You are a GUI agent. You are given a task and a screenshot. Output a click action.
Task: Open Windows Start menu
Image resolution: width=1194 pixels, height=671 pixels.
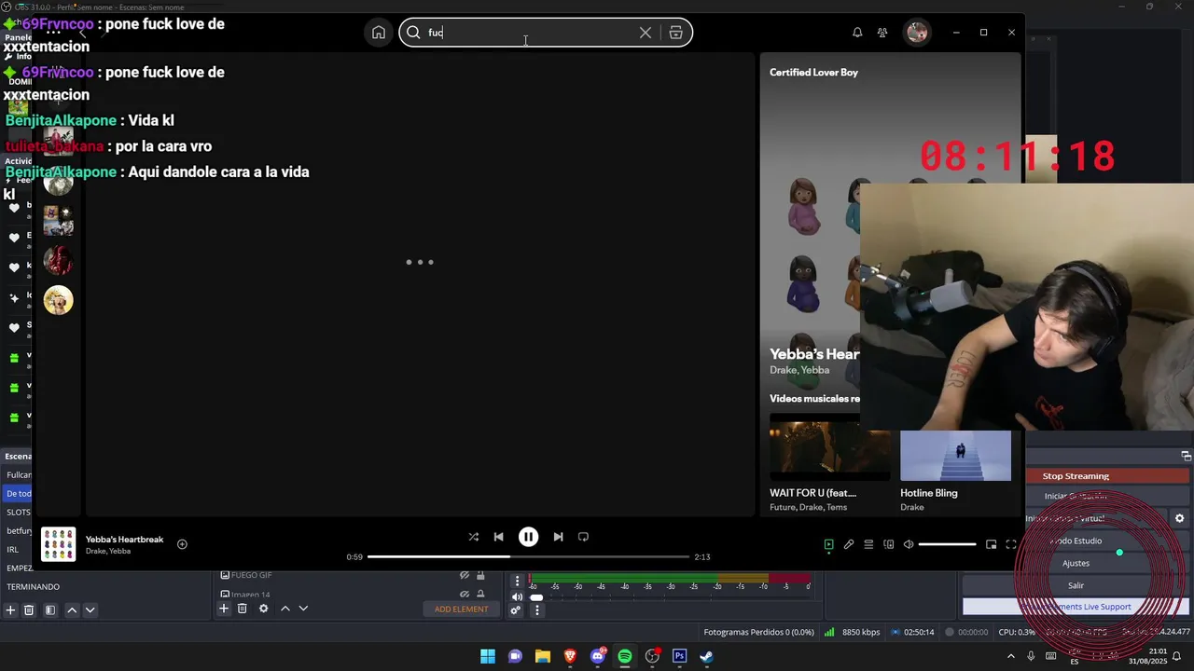[488, 656]
